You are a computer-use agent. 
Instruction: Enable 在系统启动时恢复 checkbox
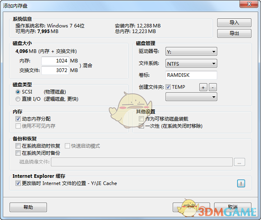pos(18,146)
